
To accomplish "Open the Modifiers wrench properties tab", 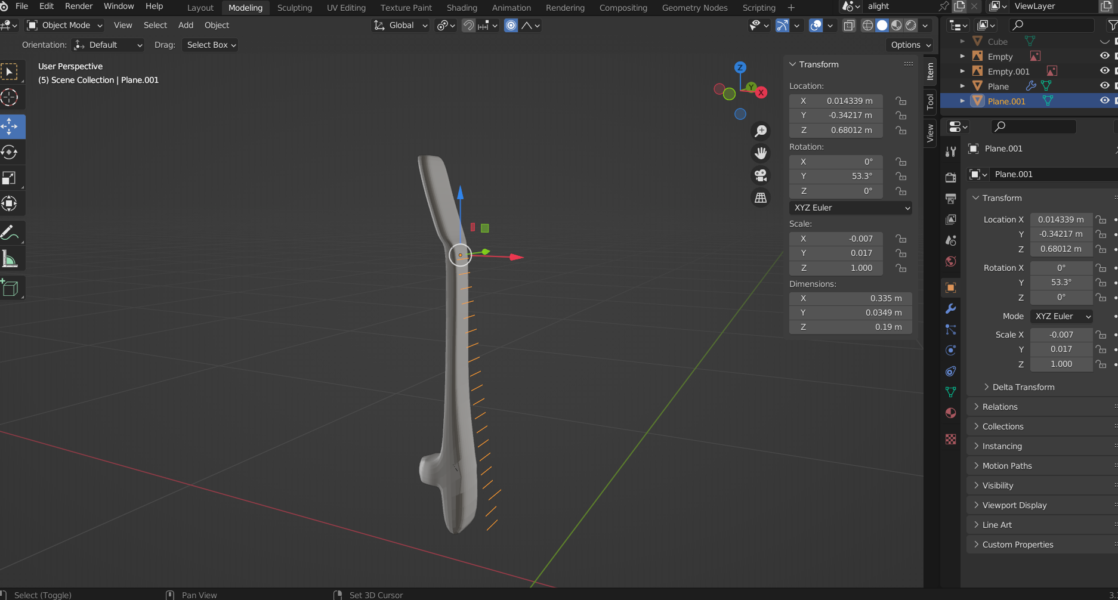I will (951, 308).
